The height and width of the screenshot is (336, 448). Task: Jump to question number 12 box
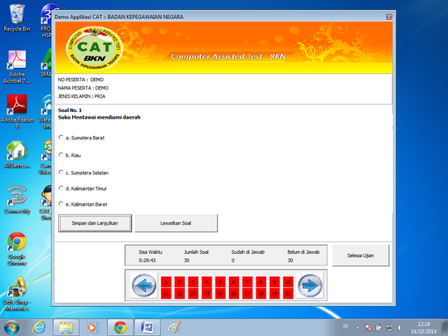tap(179, 294)
